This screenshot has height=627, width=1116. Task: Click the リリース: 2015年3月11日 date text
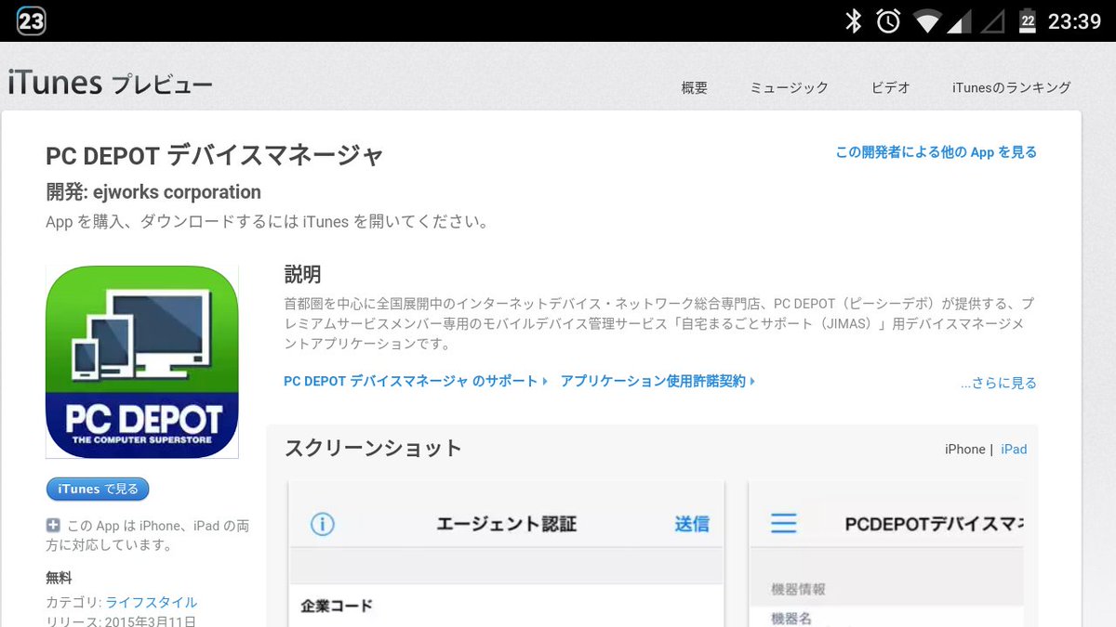click(121, 621)
